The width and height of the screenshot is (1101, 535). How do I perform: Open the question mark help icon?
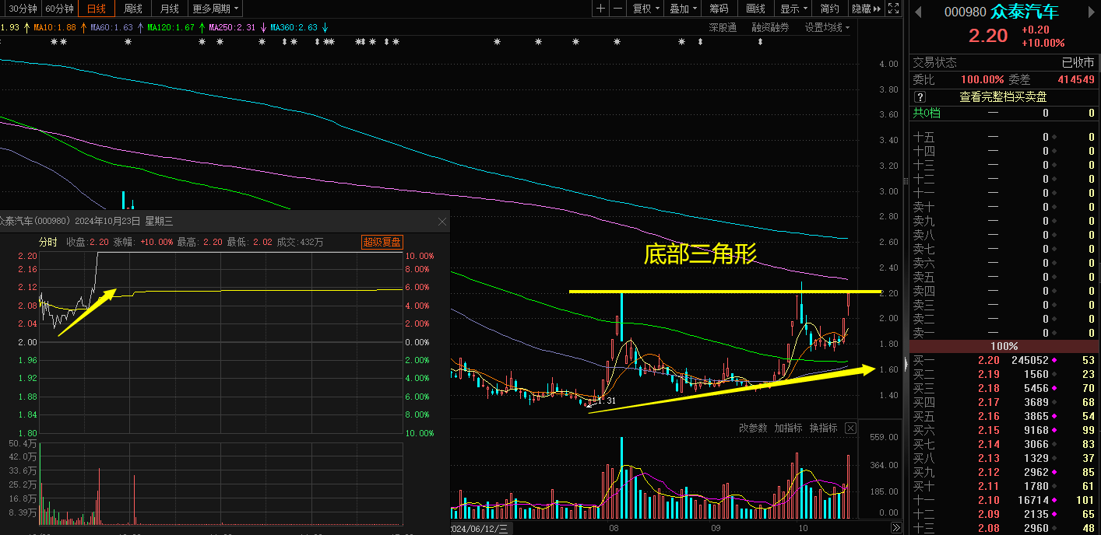[920, 97]
